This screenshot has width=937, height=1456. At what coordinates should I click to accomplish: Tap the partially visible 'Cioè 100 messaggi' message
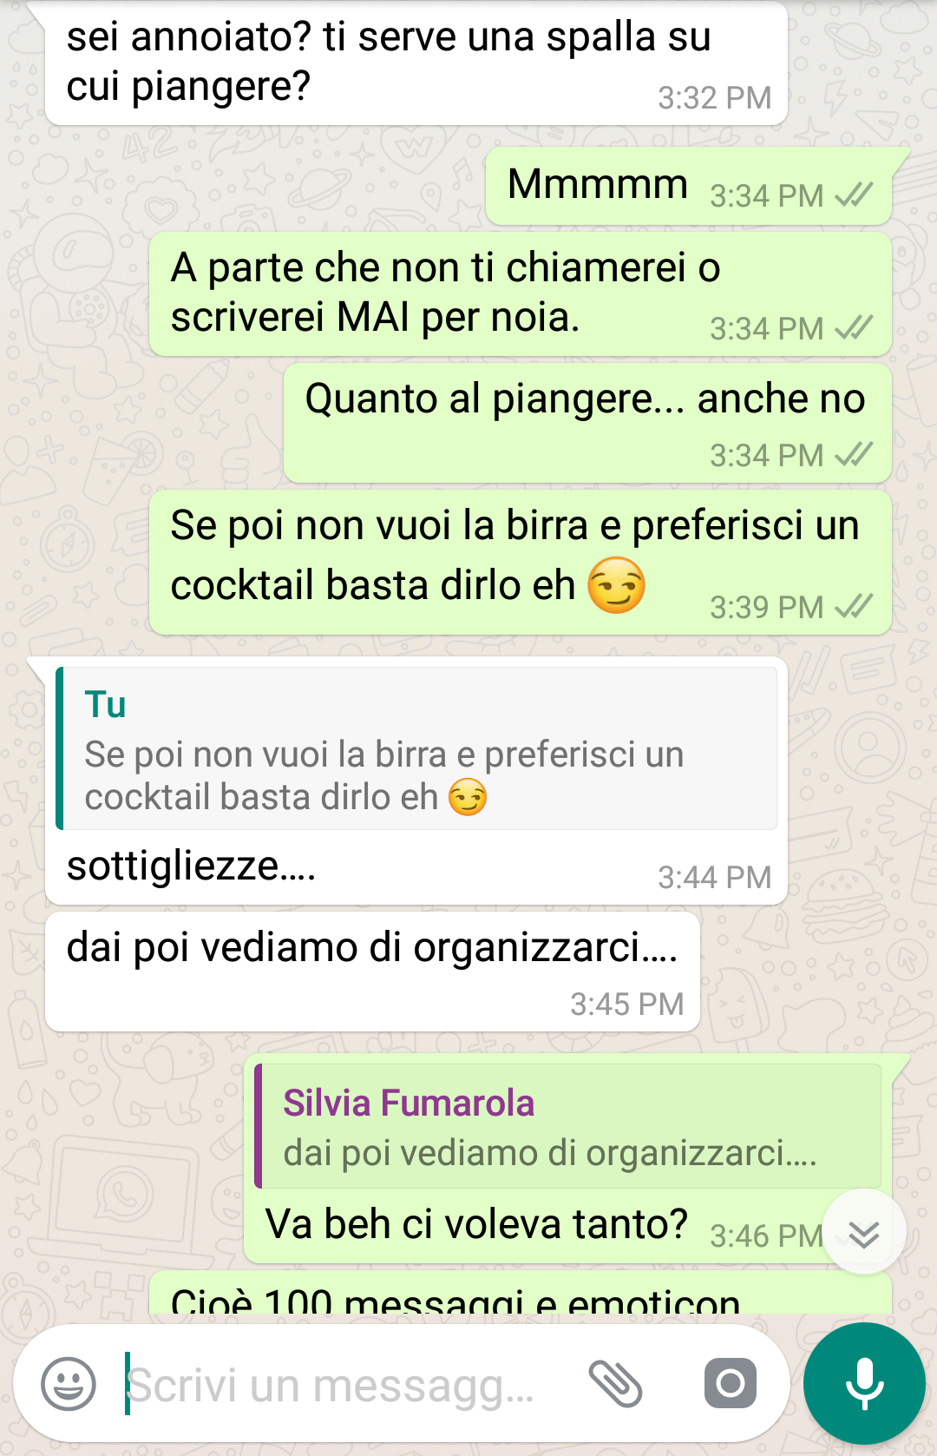(521, 1294)
